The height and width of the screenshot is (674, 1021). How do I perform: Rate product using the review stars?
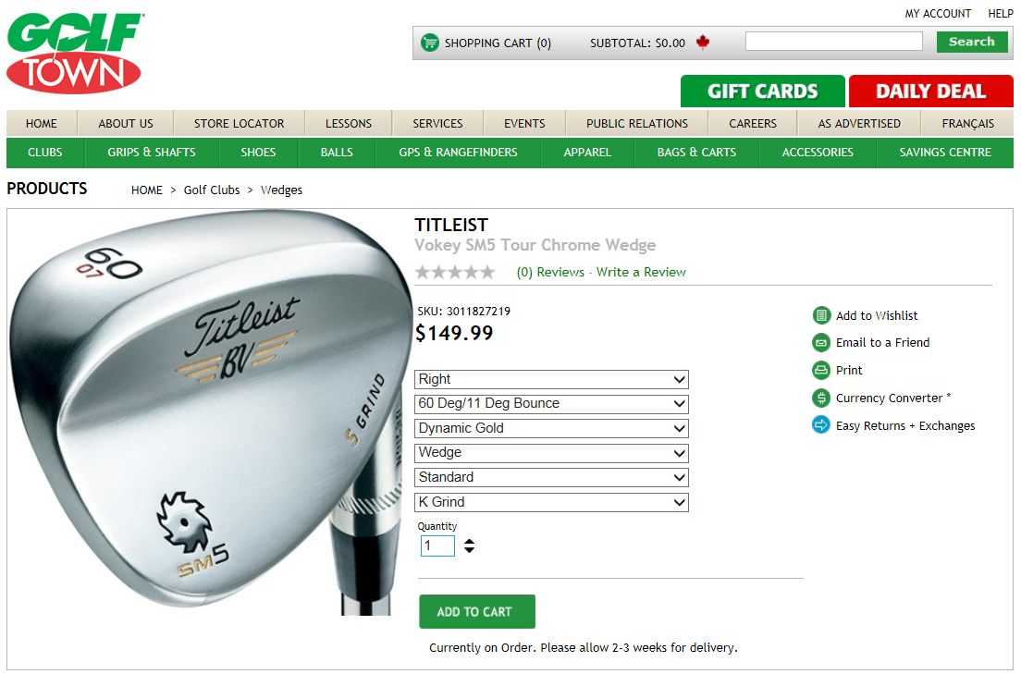coord(455,272)
